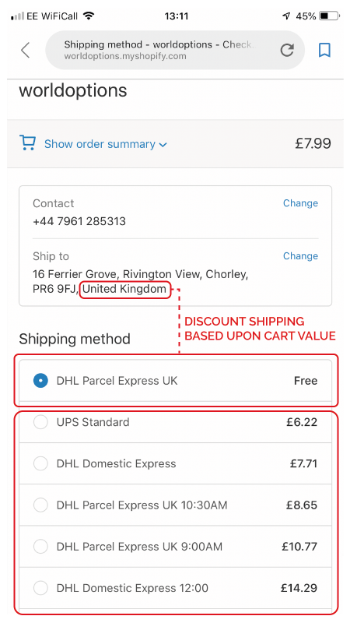Choose UPS Standard shipping option
The height and width of the screenshot is (623, 350).
point(176,422)
